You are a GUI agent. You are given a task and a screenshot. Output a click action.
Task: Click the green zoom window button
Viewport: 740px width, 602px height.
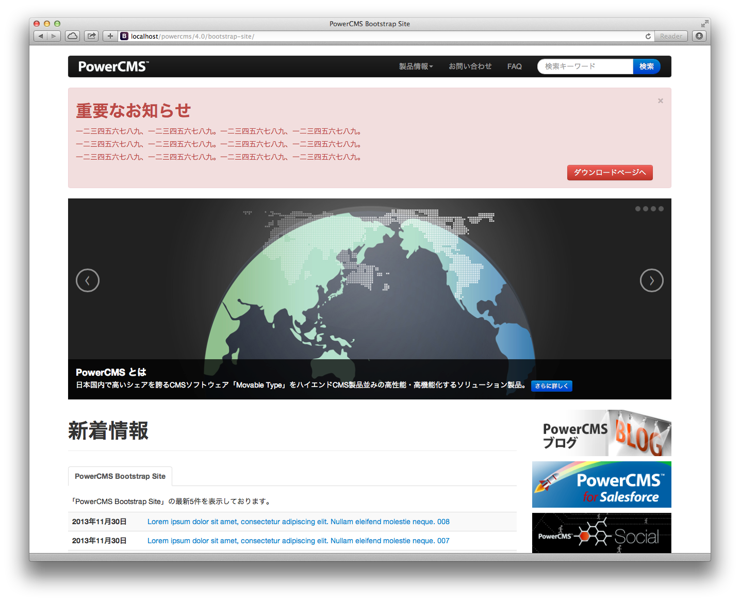57,24
